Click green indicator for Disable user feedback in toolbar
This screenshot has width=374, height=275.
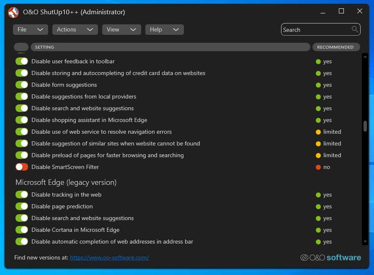318,62
